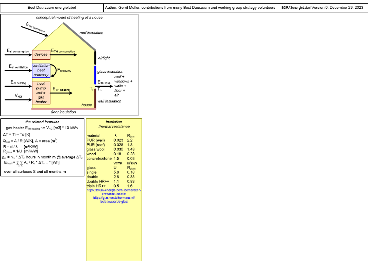Click the "5.8" U value for single glass

116,172
